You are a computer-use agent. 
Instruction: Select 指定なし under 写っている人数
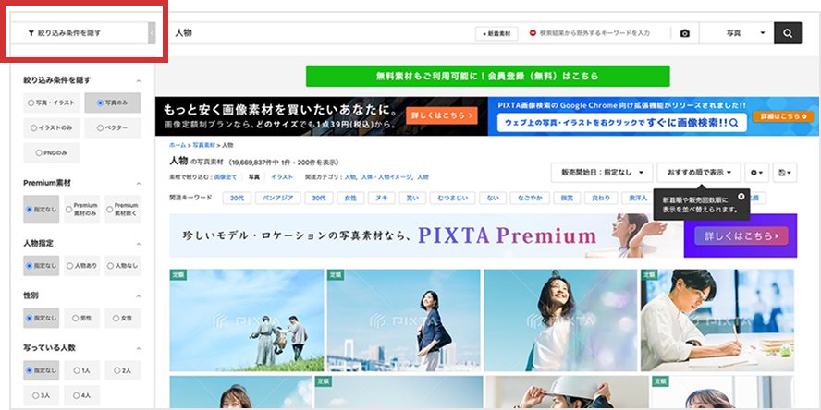click(42, 370)
